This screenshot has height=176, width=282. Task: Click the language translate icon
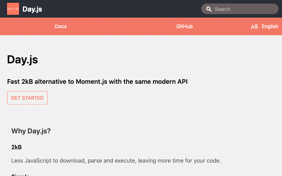pos(255,27)
